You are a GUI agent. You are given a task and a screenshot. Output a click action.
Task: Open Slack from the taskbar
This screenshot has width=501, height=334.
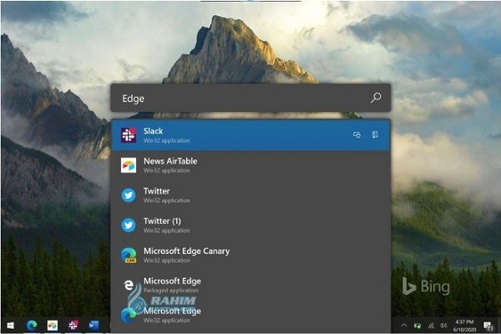tap(73, 326)
